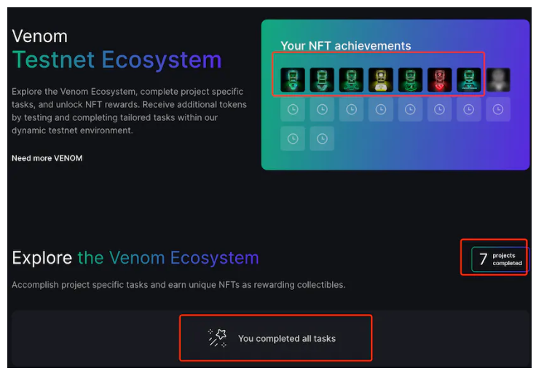The image size is (544, 384).
Task: Click the Your NFT achievements heading
Action: [x=345, y=45]
